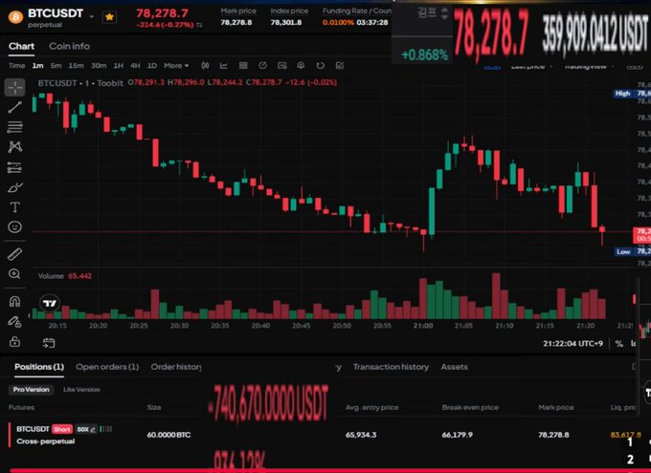Viewport: 651px width, 473px height.
Task: Select the 1m timeframe
Action: pos(37,66)
